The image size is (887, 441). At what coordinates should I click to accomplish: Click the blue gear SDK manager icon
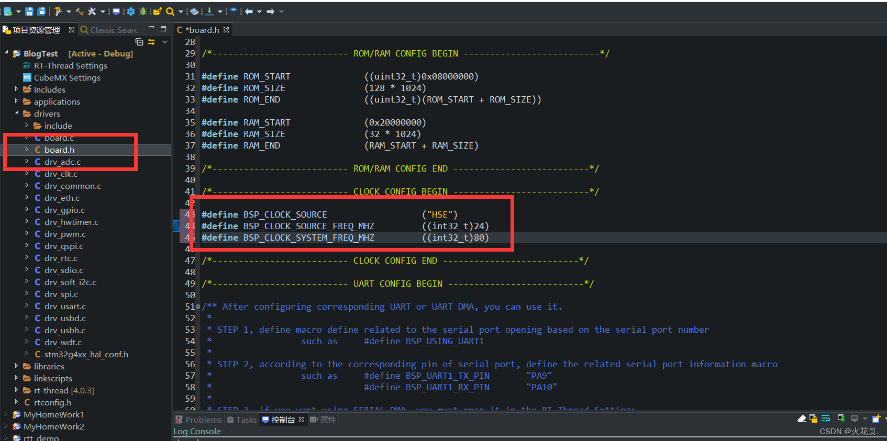pyautogui.click(x=131, y=12)
